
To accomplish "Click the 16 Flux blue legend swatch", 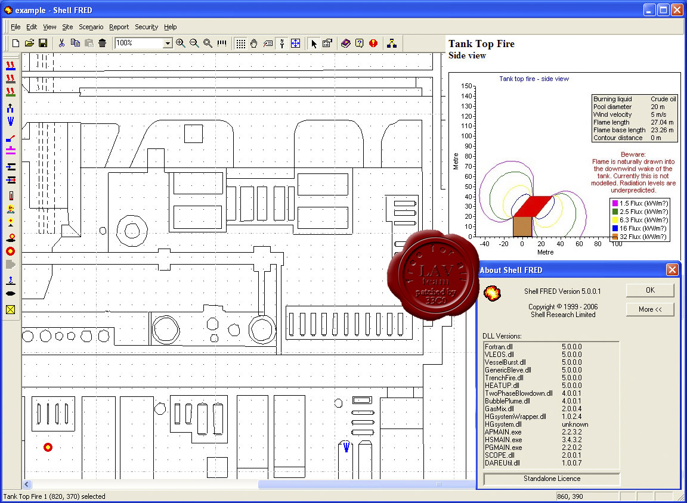I will coord(615,228).
